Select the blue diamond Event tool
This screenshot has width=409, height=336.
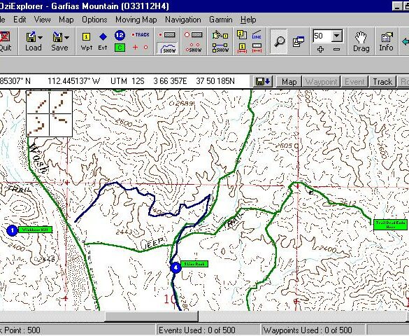[103, 41]
